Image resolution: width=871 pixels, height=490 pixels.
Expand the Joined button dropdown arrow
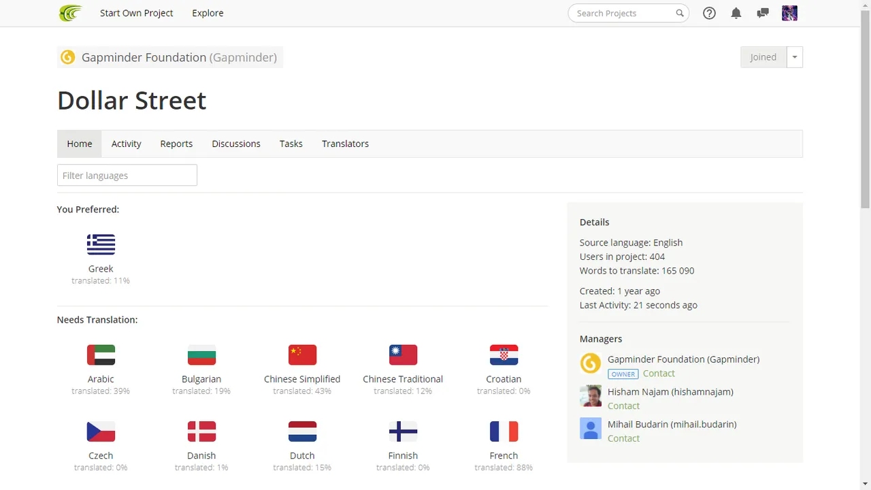795,57
